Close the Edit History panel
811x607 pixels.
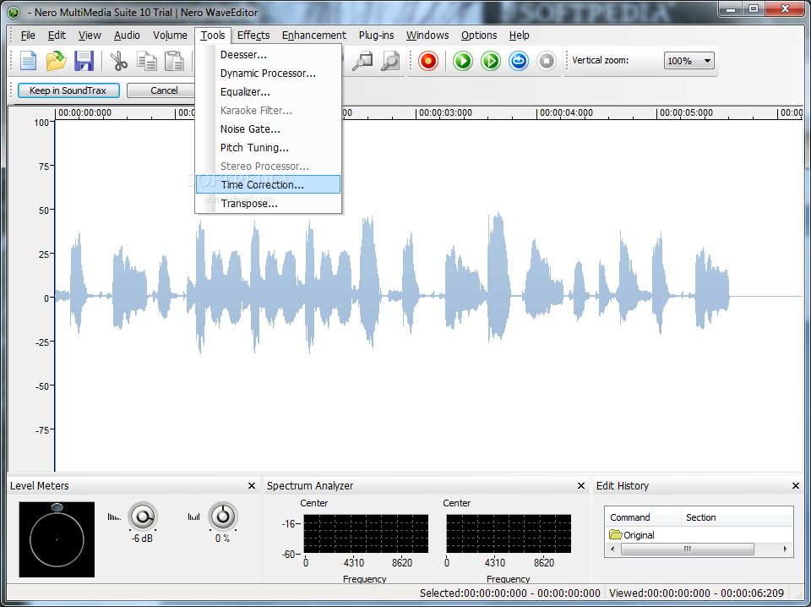pos(796,485)
